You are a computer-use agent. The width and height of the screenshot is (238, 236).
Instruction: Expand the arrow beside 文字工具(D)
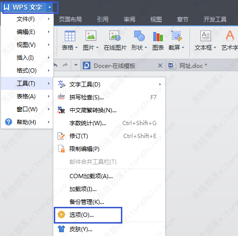(160, 85)
